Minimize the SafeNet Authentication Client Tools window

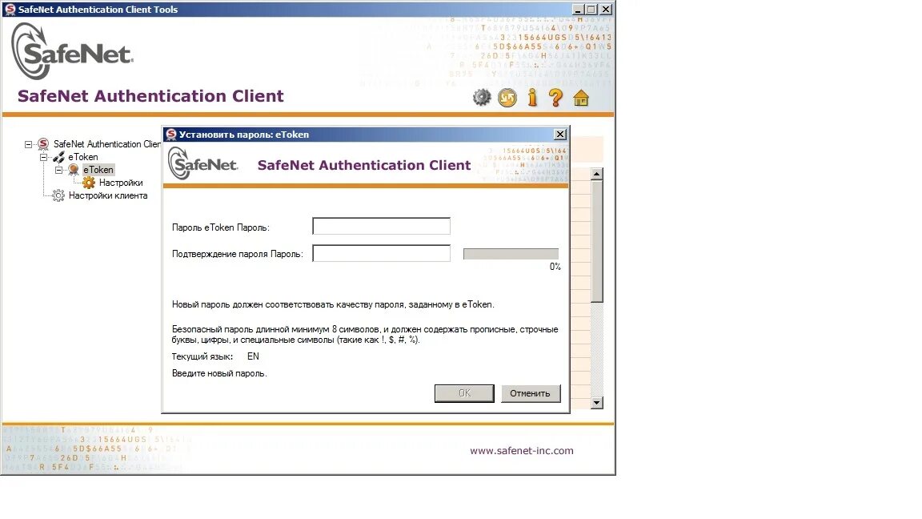pyautogui.click(x=577, y=9)
